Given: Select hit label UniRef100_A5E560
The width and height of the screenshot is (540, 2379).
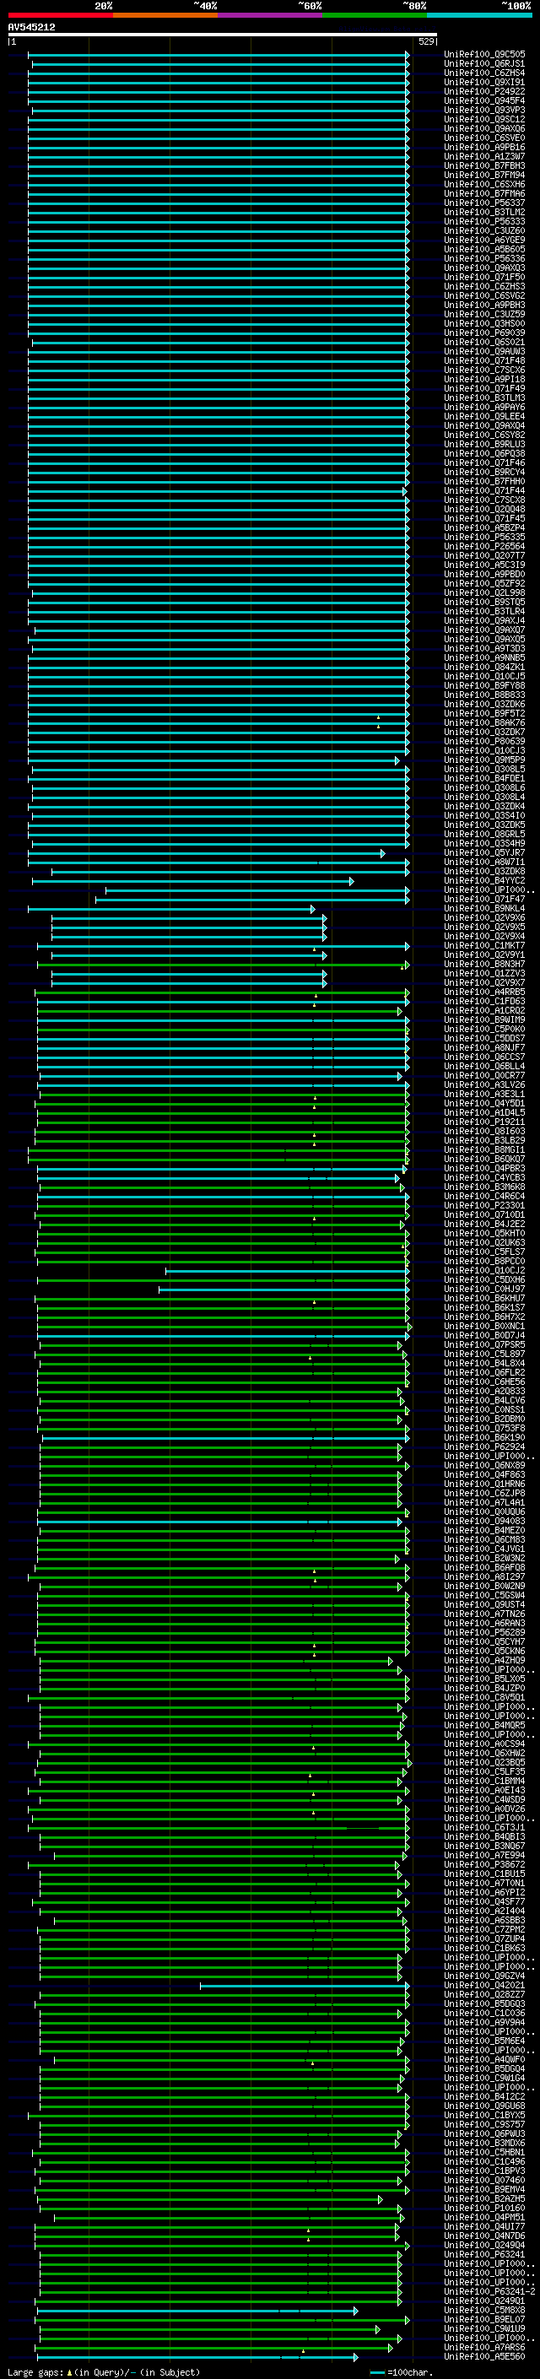Looking at the screenshot, I should (x=484, y=2357).
